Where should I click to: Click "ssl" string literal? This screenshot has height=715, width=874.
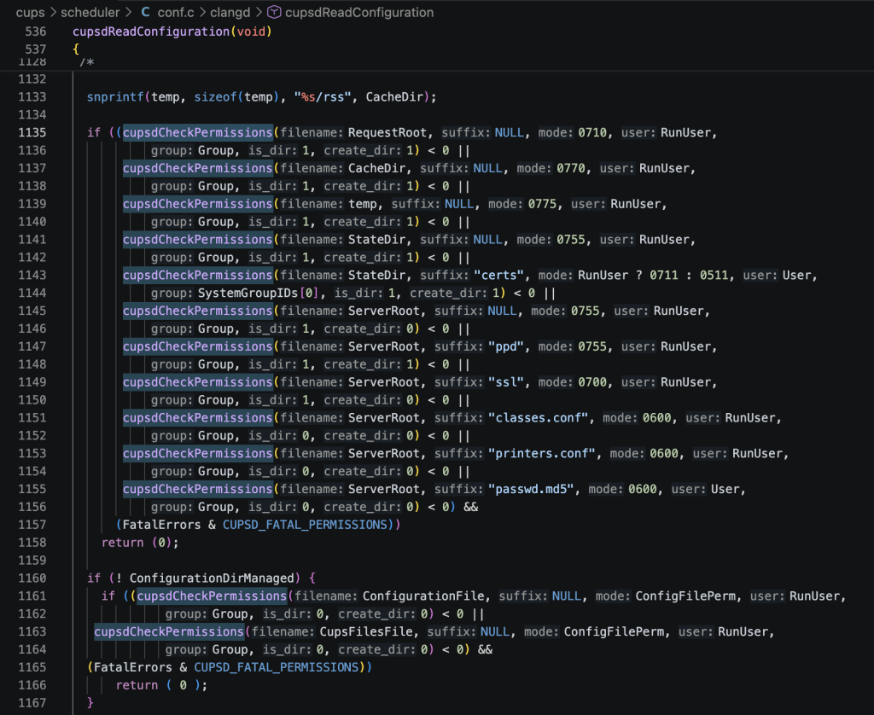click(x=506, y=382)
